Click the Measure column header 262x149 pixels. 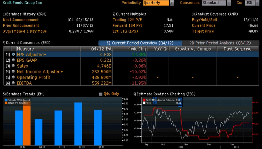(48, 49)
